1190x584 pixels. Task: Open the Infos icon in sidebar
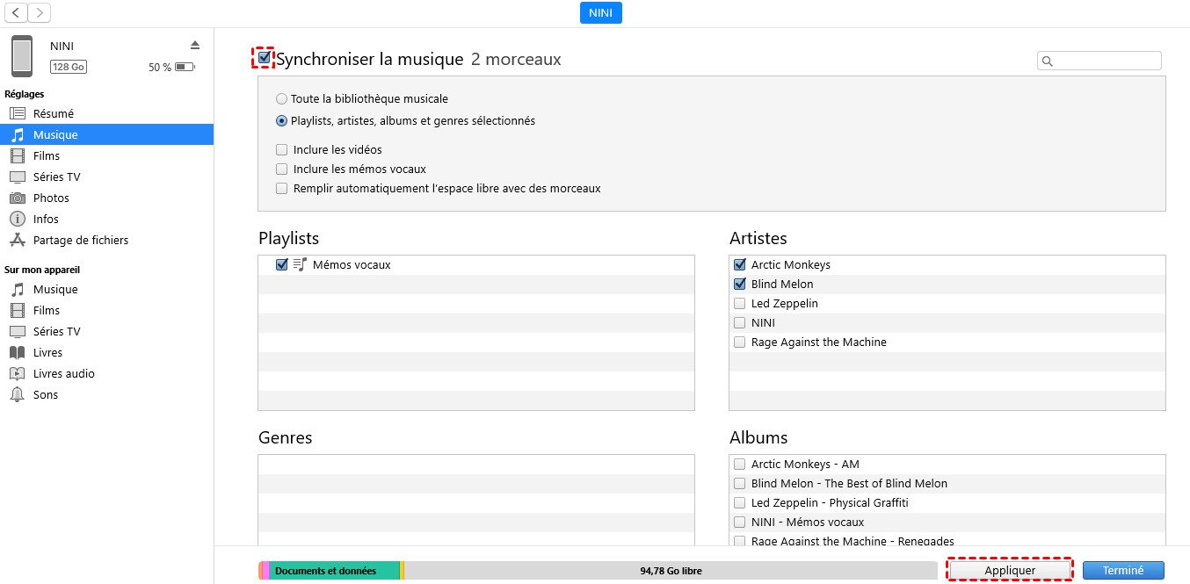tap(18, 220)
